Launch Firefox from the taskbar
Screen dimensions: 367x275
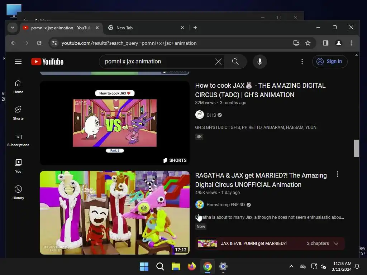point(192,266)
